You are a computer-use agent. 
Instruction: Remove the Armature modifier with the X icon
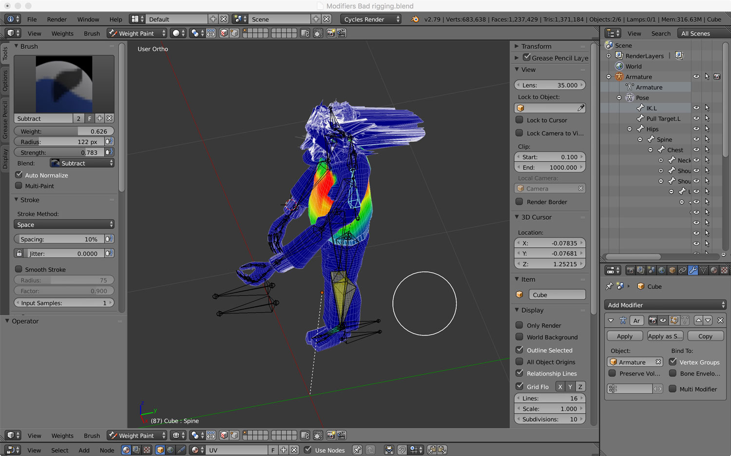(720, 320)
